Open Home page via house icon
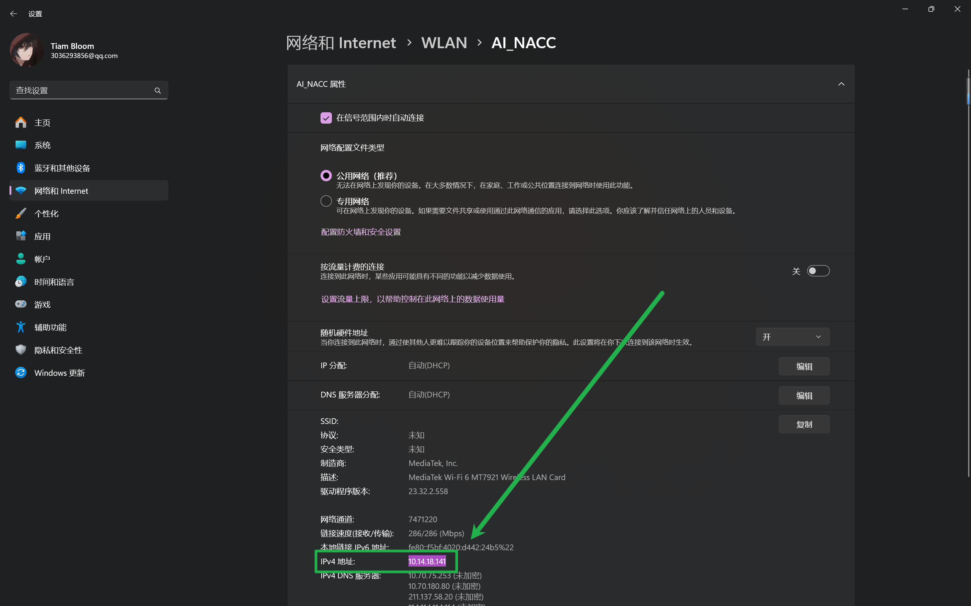971x606 pixels. pos(21,122)
